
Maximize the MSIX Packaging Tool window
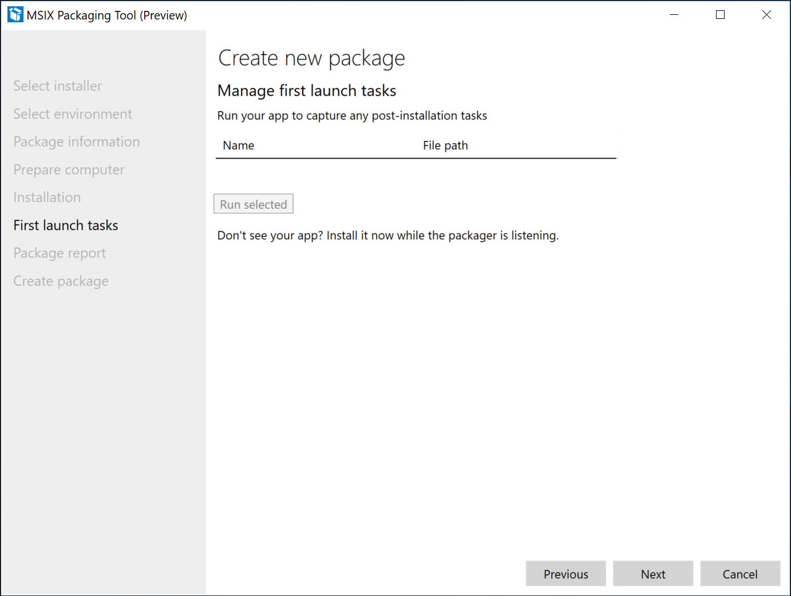[720, 15]
